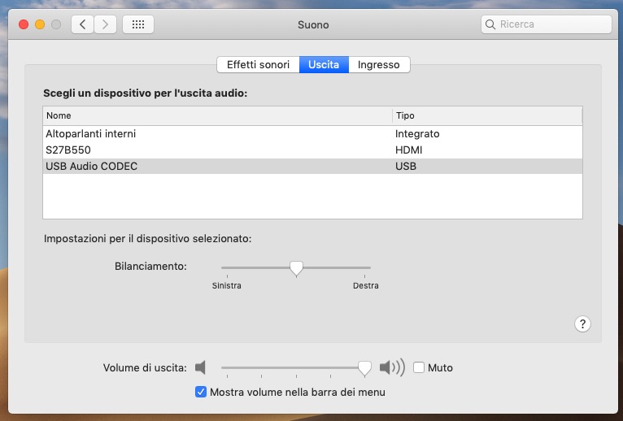Sort devices by the Tipo column header

[486, 115]
